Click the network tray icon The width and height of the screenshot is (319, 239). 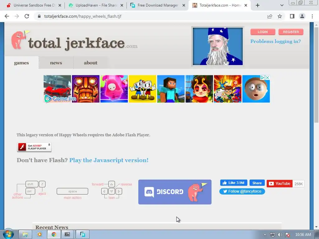[x=272, y=235]
